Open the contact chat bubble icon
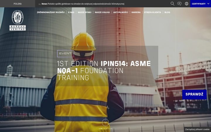 pyautogui.click(x=179, y=4)
